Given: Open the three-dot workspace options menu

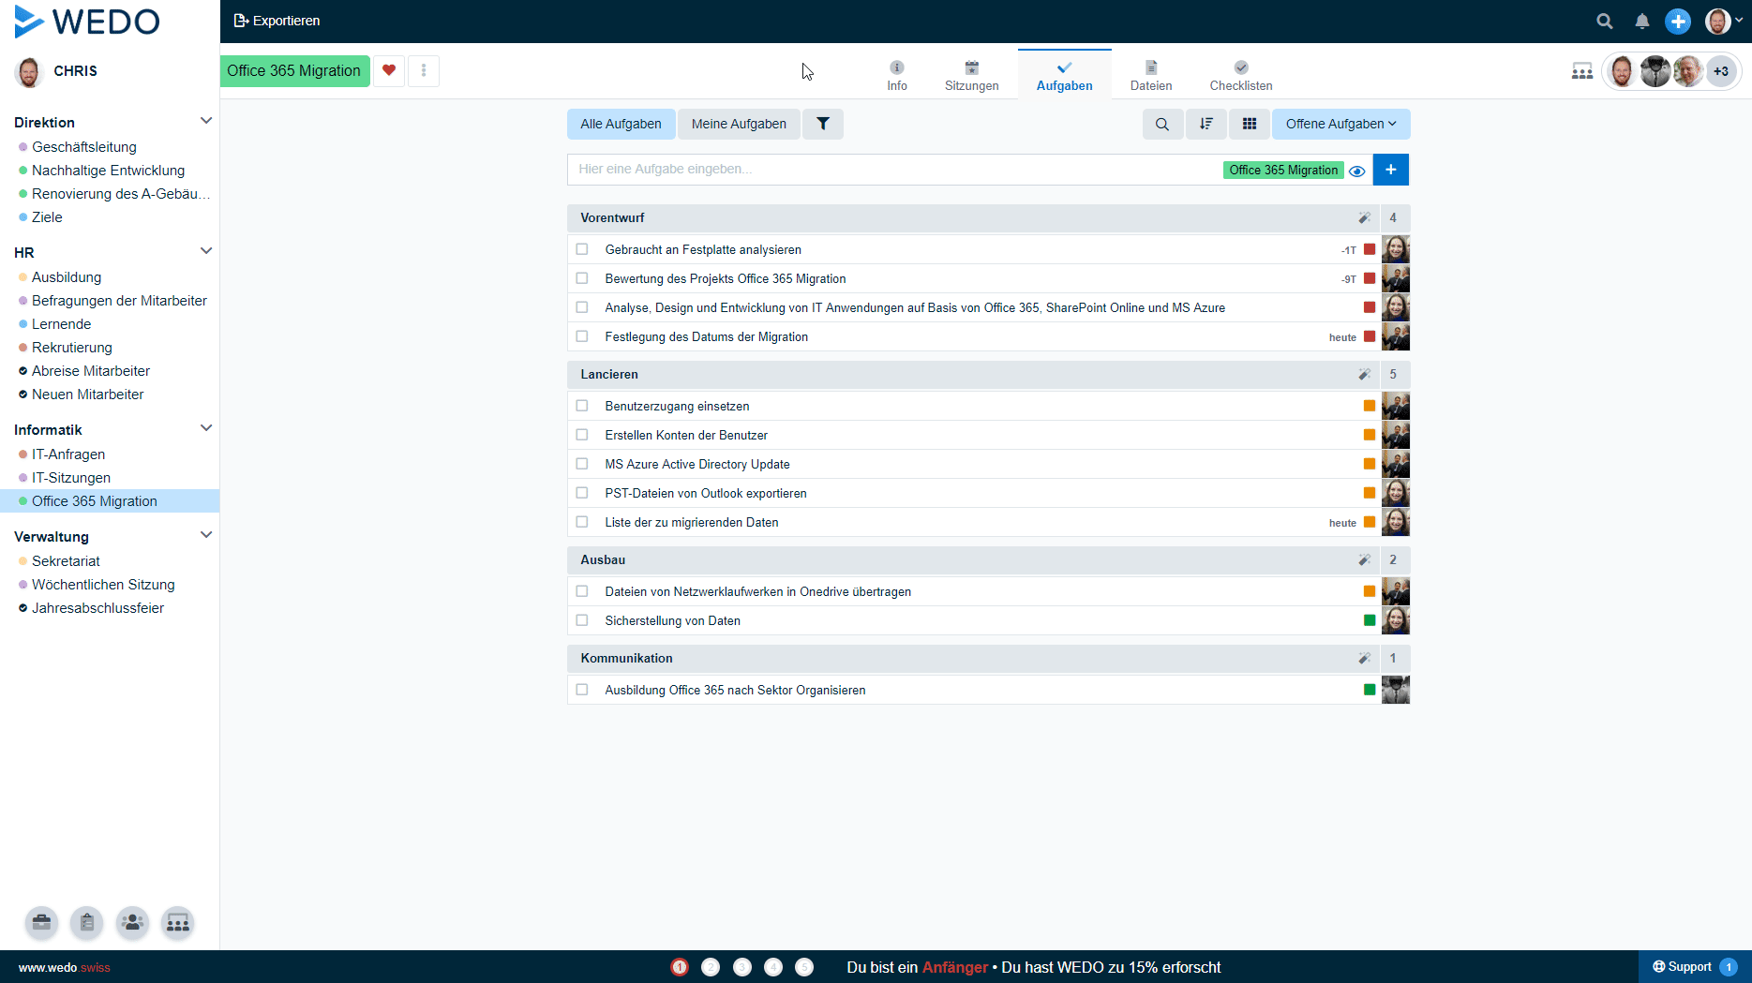Looking at the screenshot, I should click(424, 70).
